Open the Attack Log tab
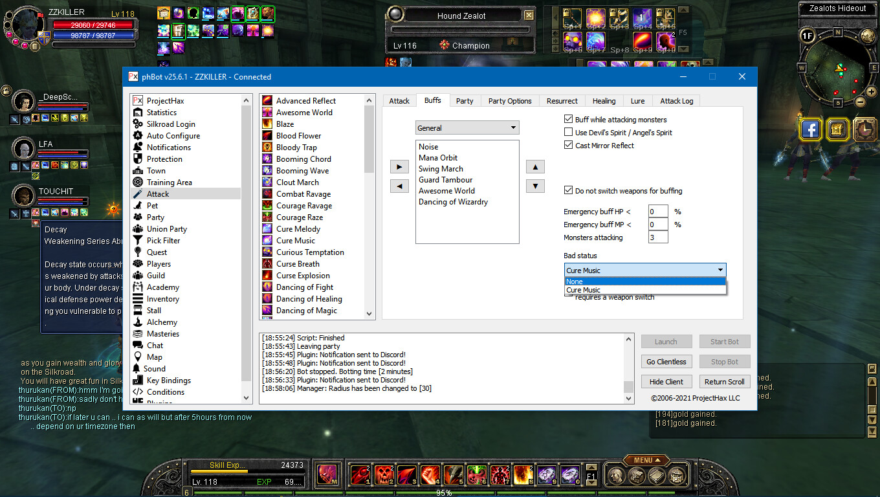 point(676,101)
